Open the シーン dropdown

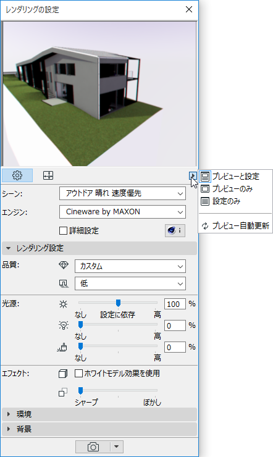[122, 193]
